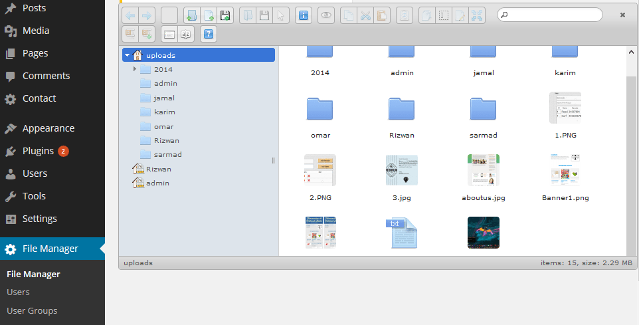This screenshot has height=325, width=639.
Task: Click the blue question mark help icon
Action: 209,34
